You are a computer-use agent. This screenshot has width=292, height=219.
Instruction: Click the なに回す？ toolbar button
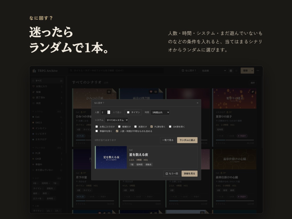pos(189,71)
